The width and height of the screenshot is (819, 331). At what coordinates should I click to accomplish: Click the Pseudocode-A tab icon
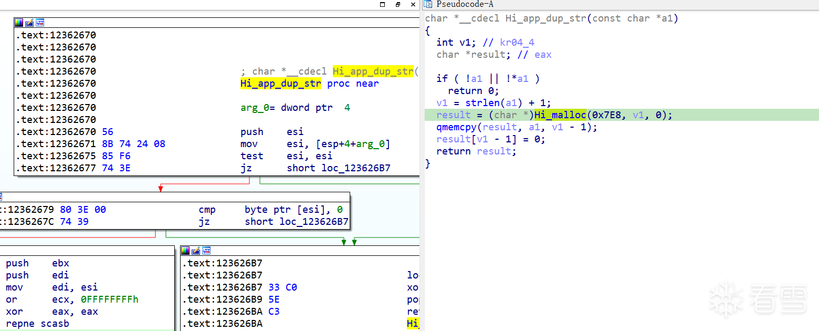pos(428,4)
